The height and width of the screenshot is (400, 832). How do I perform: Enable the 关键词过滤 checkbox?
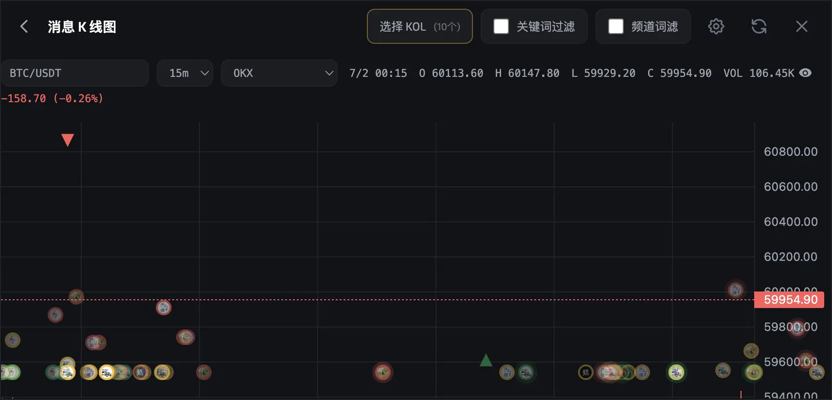pyautogui.click(x=501, y=26)
